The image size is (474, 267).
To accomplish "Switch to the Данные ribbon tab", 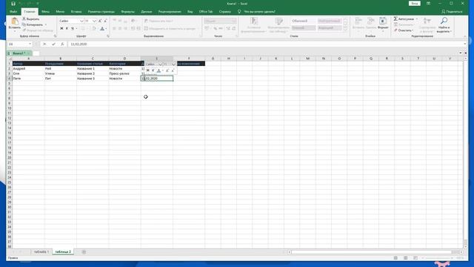I will pos(147,12).
